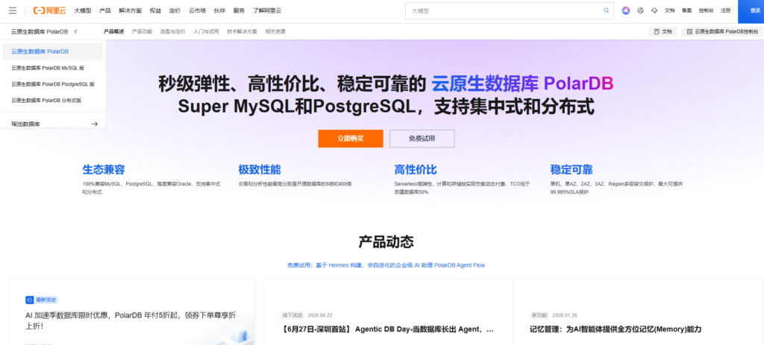Switch to the 产品概述 tab
This screenshot has width=764, height=345.
113,31
